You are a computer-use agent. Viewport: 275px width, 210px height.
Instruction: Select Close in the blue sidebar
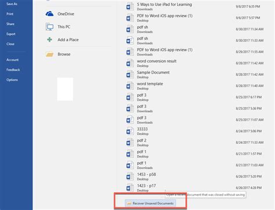(10, 44)
